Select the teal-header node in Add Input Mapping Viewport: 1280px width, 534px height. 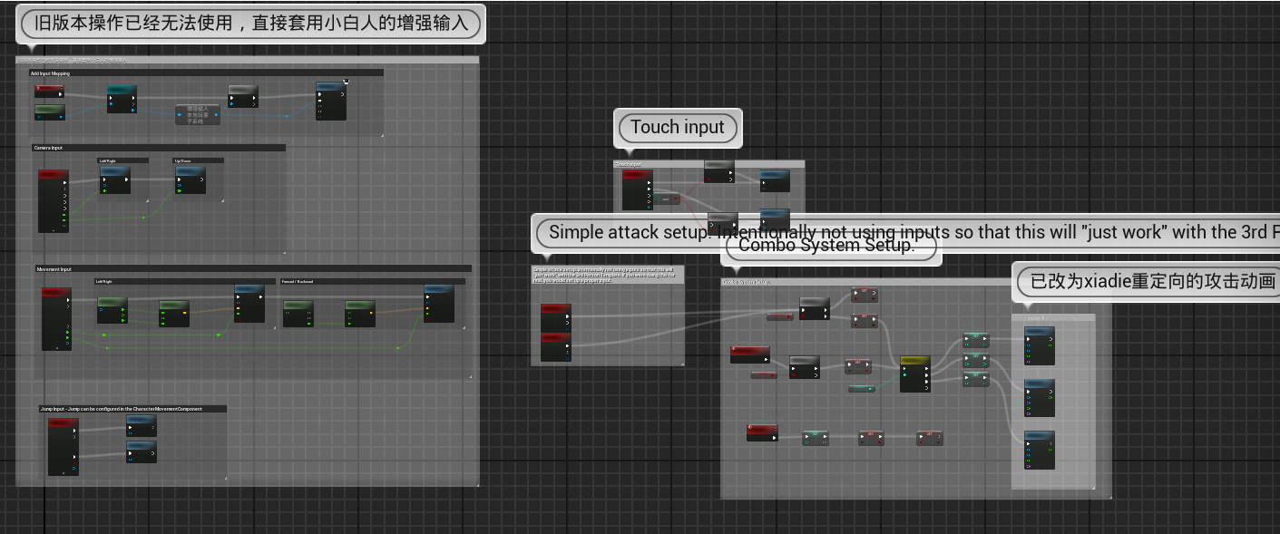tap(122, 90)
